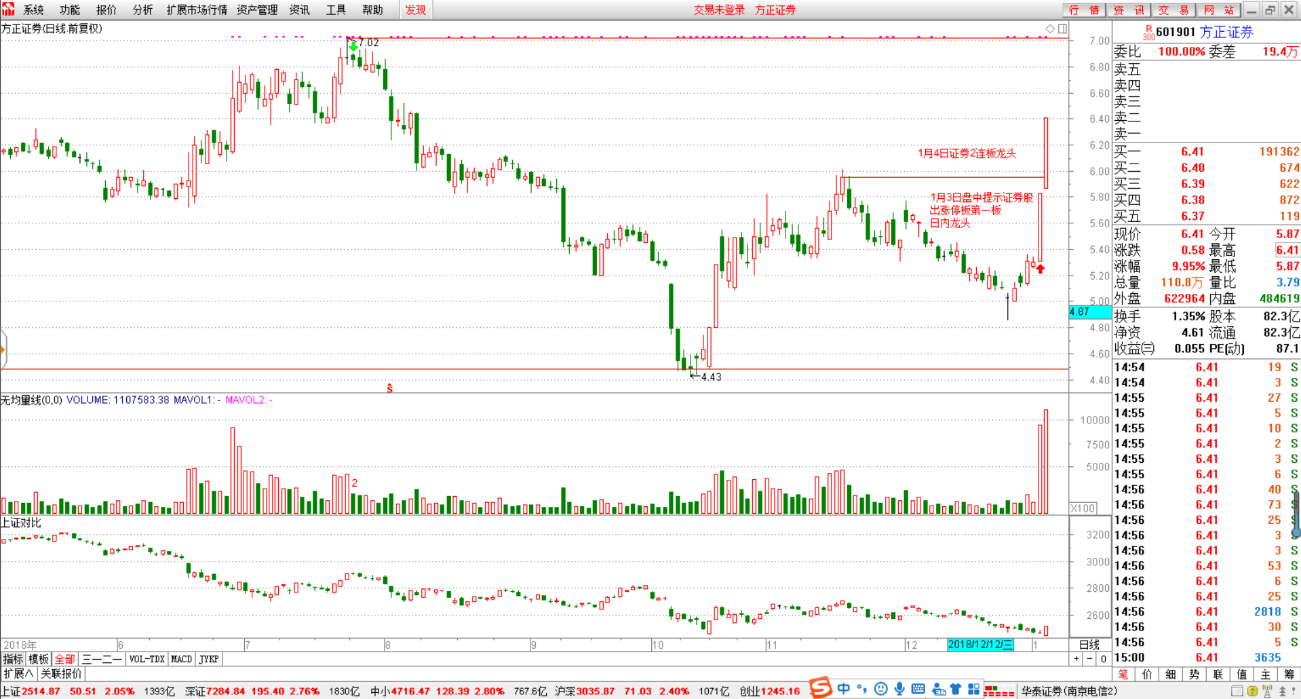The image size is (1301, 699).
Task: Open the 工具 menu
Action: tap(336, 10)
